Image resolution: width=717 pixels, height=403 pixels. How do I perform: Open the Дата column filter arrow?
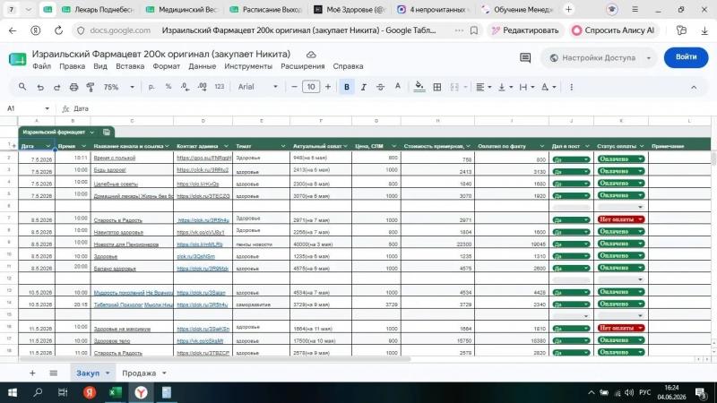pos(48,146)
